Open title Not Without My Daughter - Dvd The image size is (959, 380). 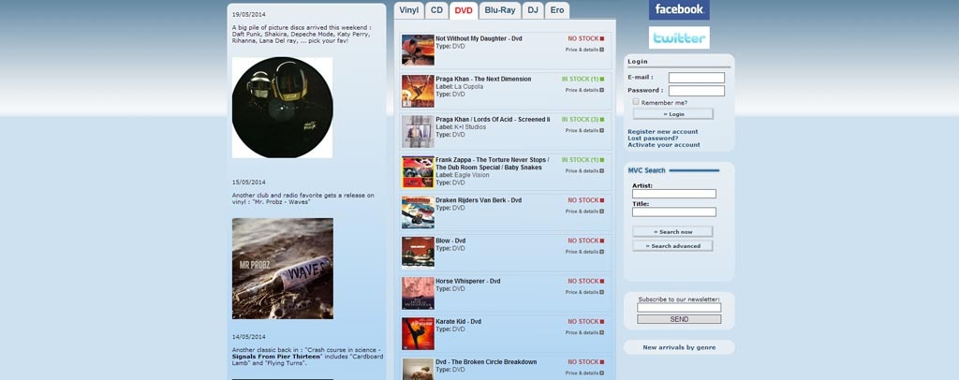(x=479, y=38)
